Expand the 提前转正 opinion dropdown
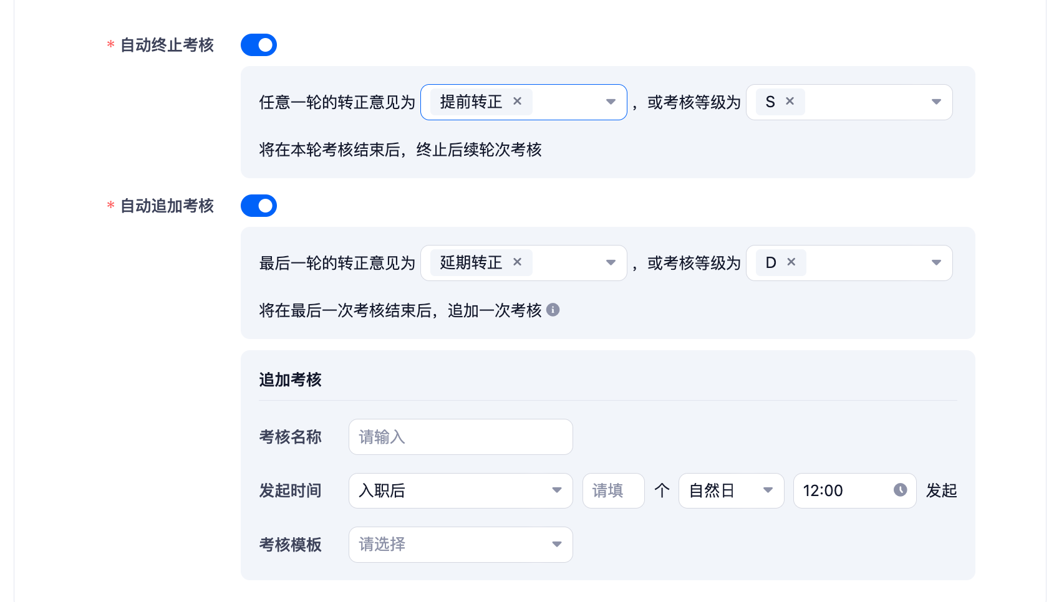 [x=611, y=102]
